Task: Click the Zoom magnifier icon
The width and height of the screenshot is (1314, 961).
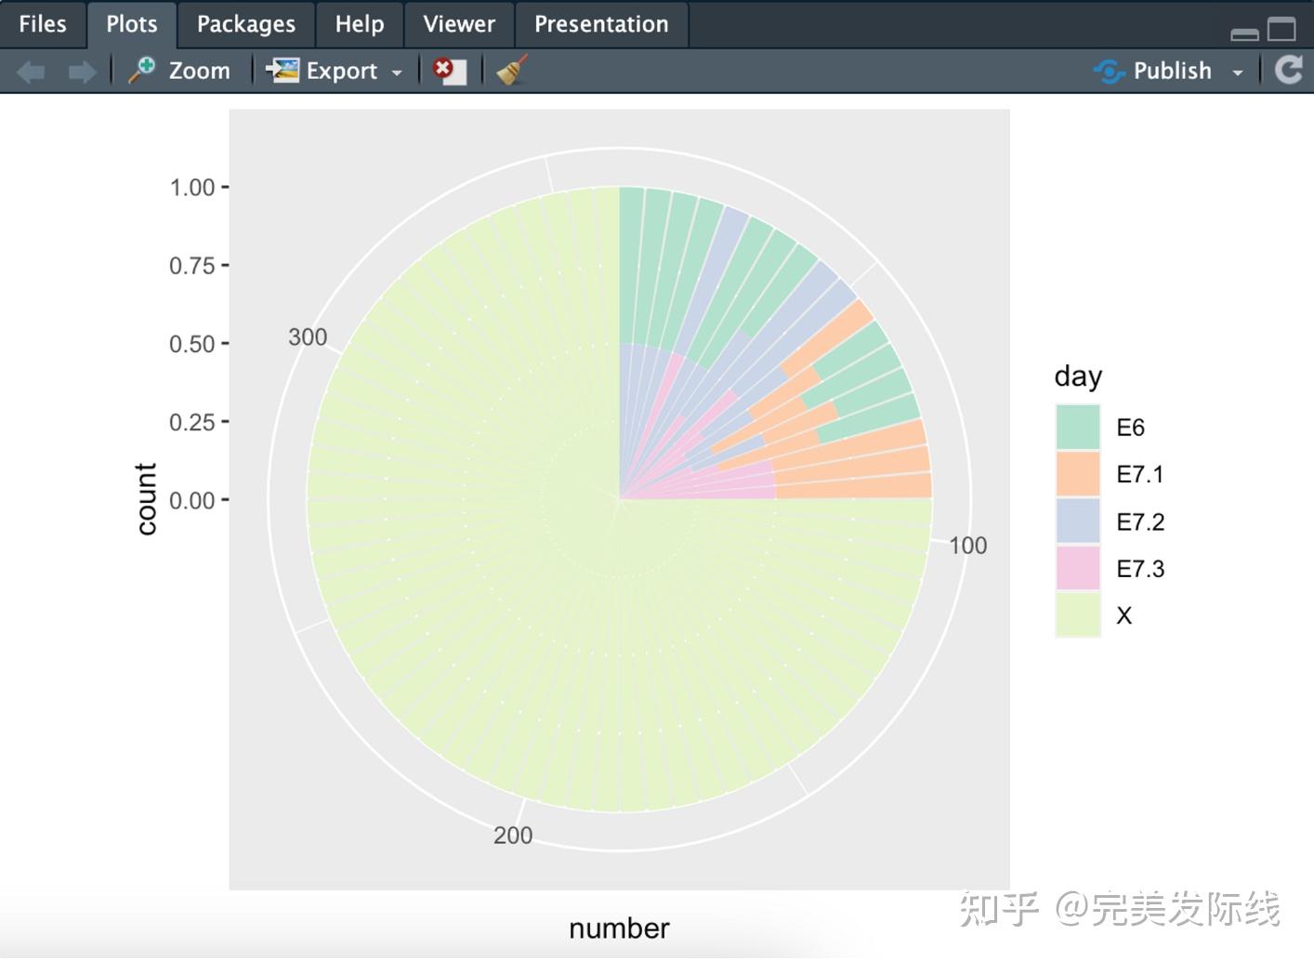Action: (x=142, y=70)
